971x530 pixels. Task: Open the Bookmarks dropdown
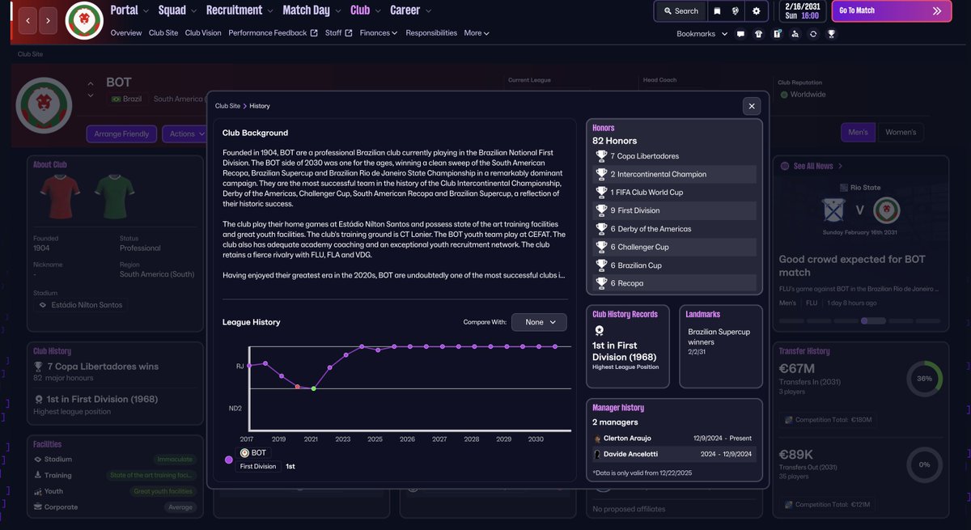point(702,34)
